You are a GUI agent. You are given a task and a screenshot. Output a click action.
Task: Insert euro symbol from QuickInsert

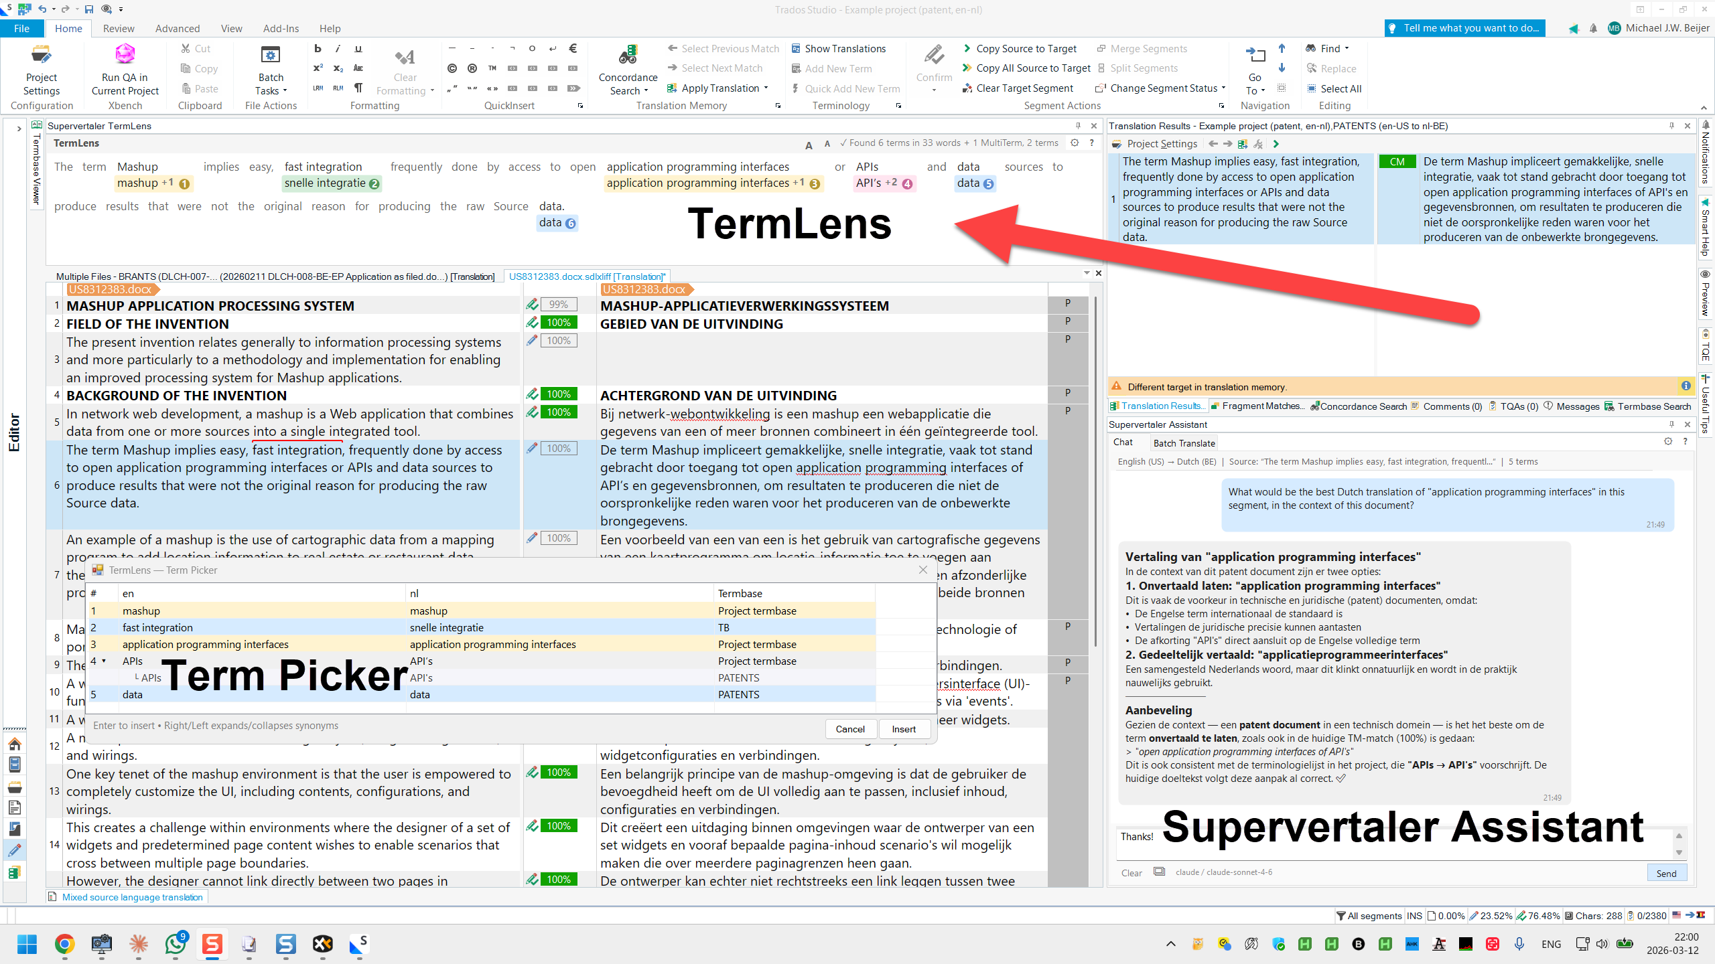click(573, 48)
